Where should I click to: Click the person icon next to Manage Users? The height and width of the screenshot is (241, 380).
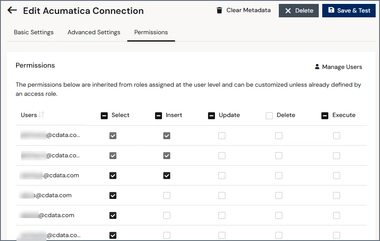(x=317, y=67)
